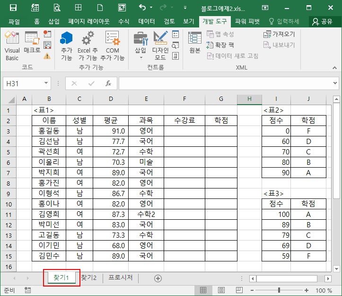Click Share (공유) button
This screenshot has width=342, height=296.
tap(323, 21)
